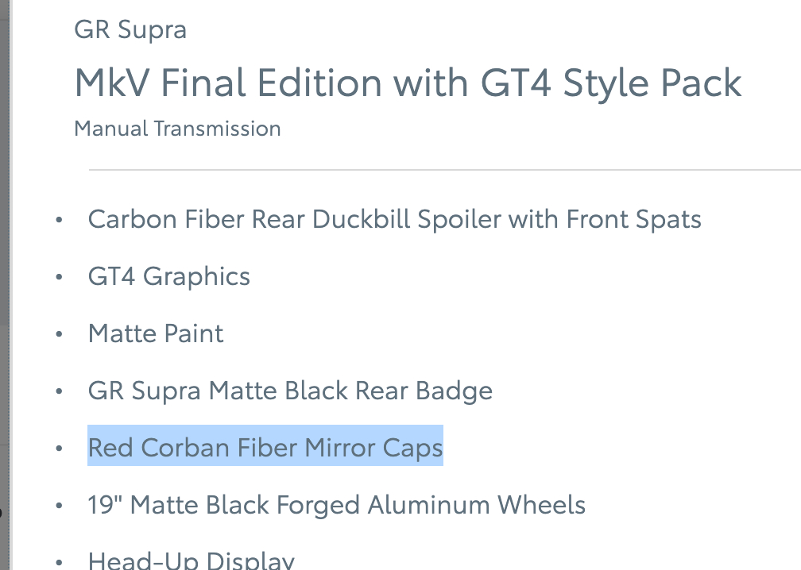Click the horizontal divider line under Manual Transmission
Viewport: 801px width, 570px height.
pyautogui.click(x=445, y=170)
